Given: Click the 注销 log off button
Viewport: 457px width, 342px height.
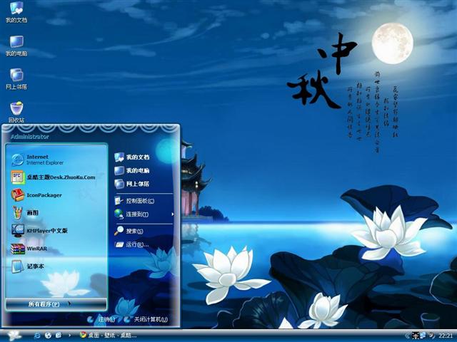Looking at the screenshot, I should click(101, 320).
